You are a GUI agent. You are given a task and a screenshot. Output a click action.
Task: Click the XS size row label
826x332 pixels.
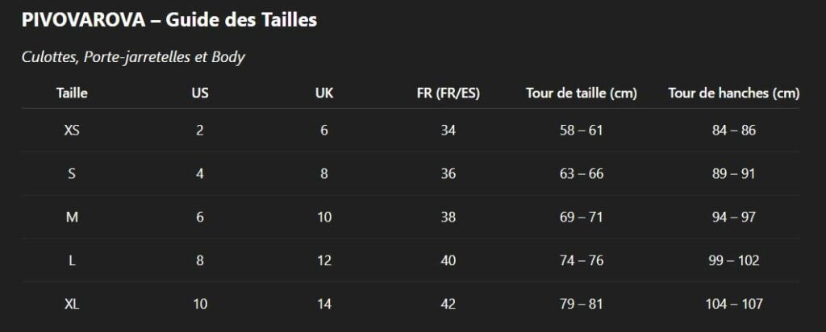point(72,130)
